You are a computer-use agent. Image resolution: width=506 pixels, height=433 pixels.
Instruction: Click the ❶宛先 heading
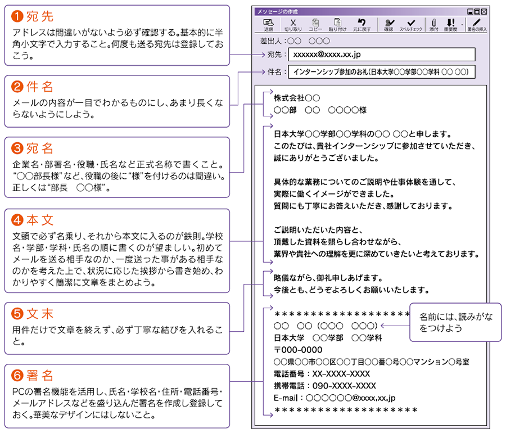32,16
